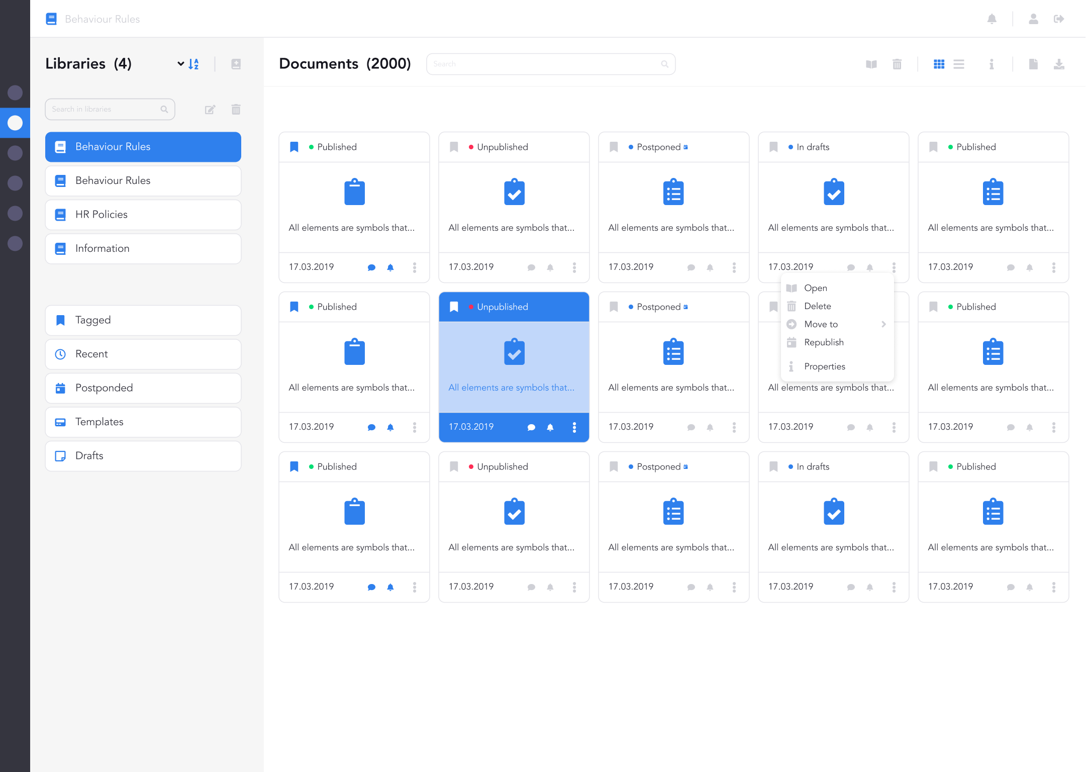The width and height of the screenshot is (1086, 772).
Task: Choose Republish from context menu
Action: [x=824, y=342]
